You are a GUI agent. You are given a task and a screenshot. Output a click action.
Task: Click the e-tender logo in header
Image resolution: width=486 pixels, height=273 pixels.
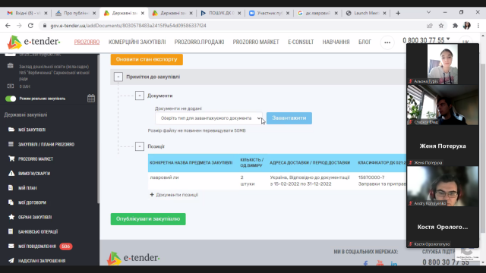[x=33, y=42]
